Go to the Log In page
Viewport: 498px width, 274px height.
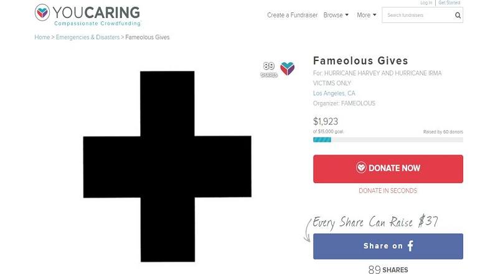pyautogui.click(x=426, y=2)
